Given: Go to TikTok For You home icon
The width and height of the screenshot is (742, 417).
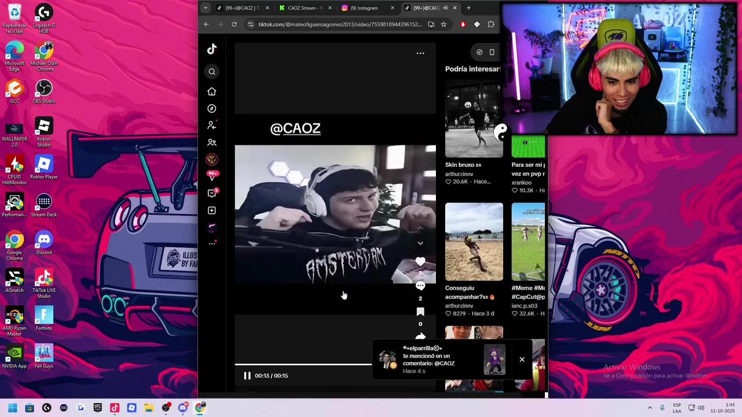Looking at the screenshot, I should pos(212,92).
